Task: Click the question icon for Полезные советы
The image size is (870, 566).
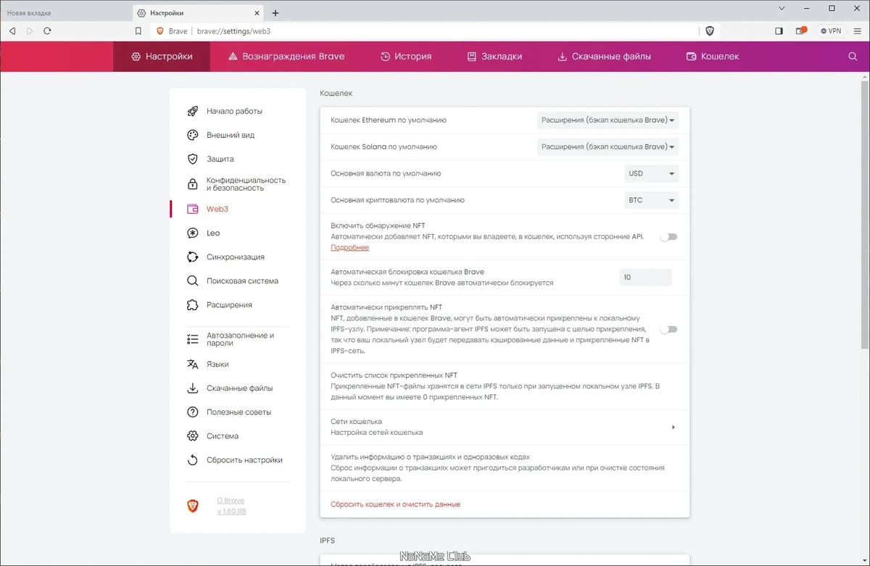Action: click(x=193, y=412)
